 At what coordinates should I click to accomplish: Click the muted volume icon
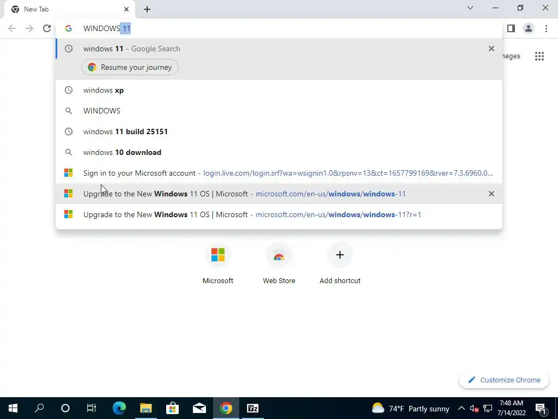tap(474, 409)
